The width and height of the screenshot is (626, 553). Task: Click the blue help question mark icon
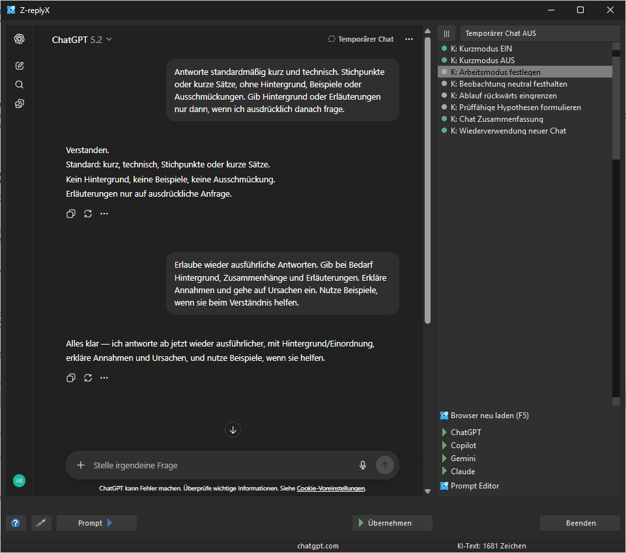pyautogui.click(x=16, y=523)
